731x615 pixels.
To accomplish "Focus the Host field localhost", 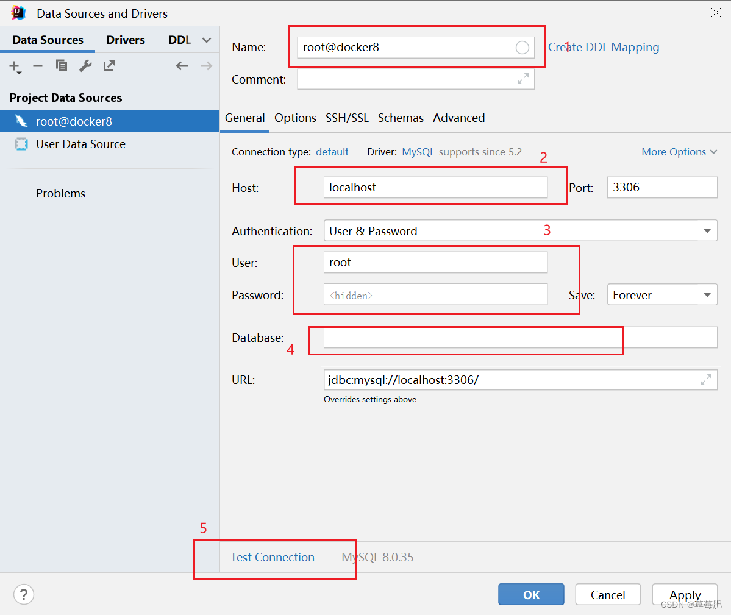I will pos(435,187).
